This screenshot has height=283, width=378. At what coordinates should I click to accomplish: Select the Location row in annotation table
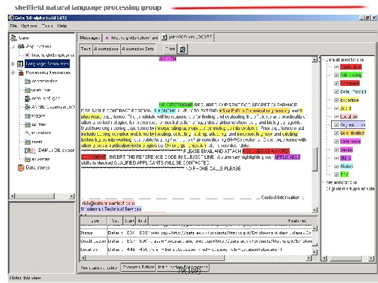[196, 249]
